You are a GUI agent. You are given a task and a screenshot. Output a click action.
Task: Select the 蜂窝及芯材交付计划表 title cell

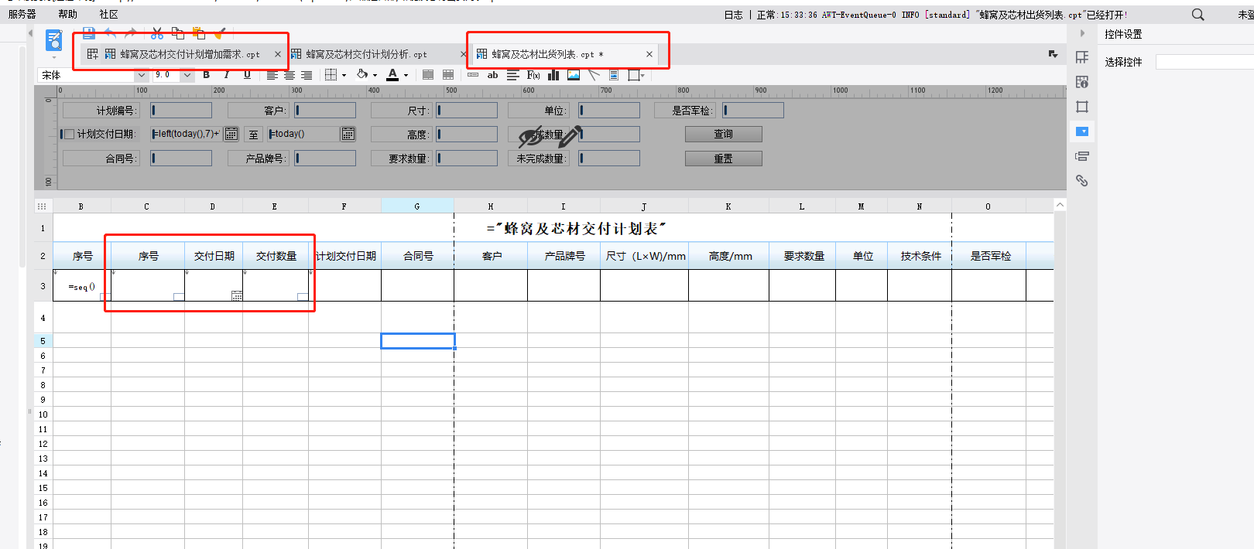pyautogui.click(x=576, y=228)
